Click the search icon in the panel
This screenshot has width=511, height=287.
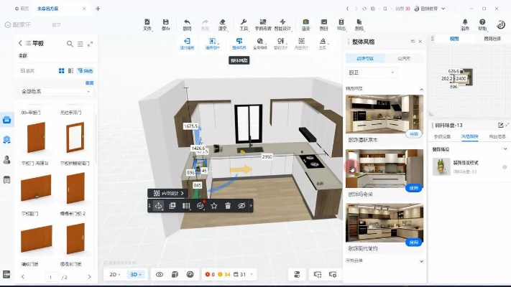pyautogui.click(x=70, y=44)
